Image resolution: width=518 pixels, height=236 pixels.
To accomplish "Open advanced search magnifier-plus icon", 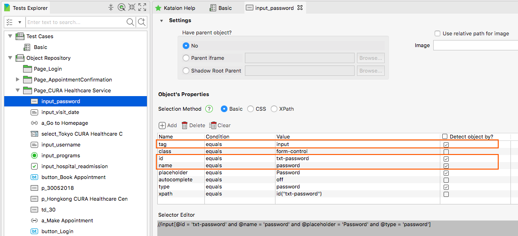I will click(x=142, y=22).
